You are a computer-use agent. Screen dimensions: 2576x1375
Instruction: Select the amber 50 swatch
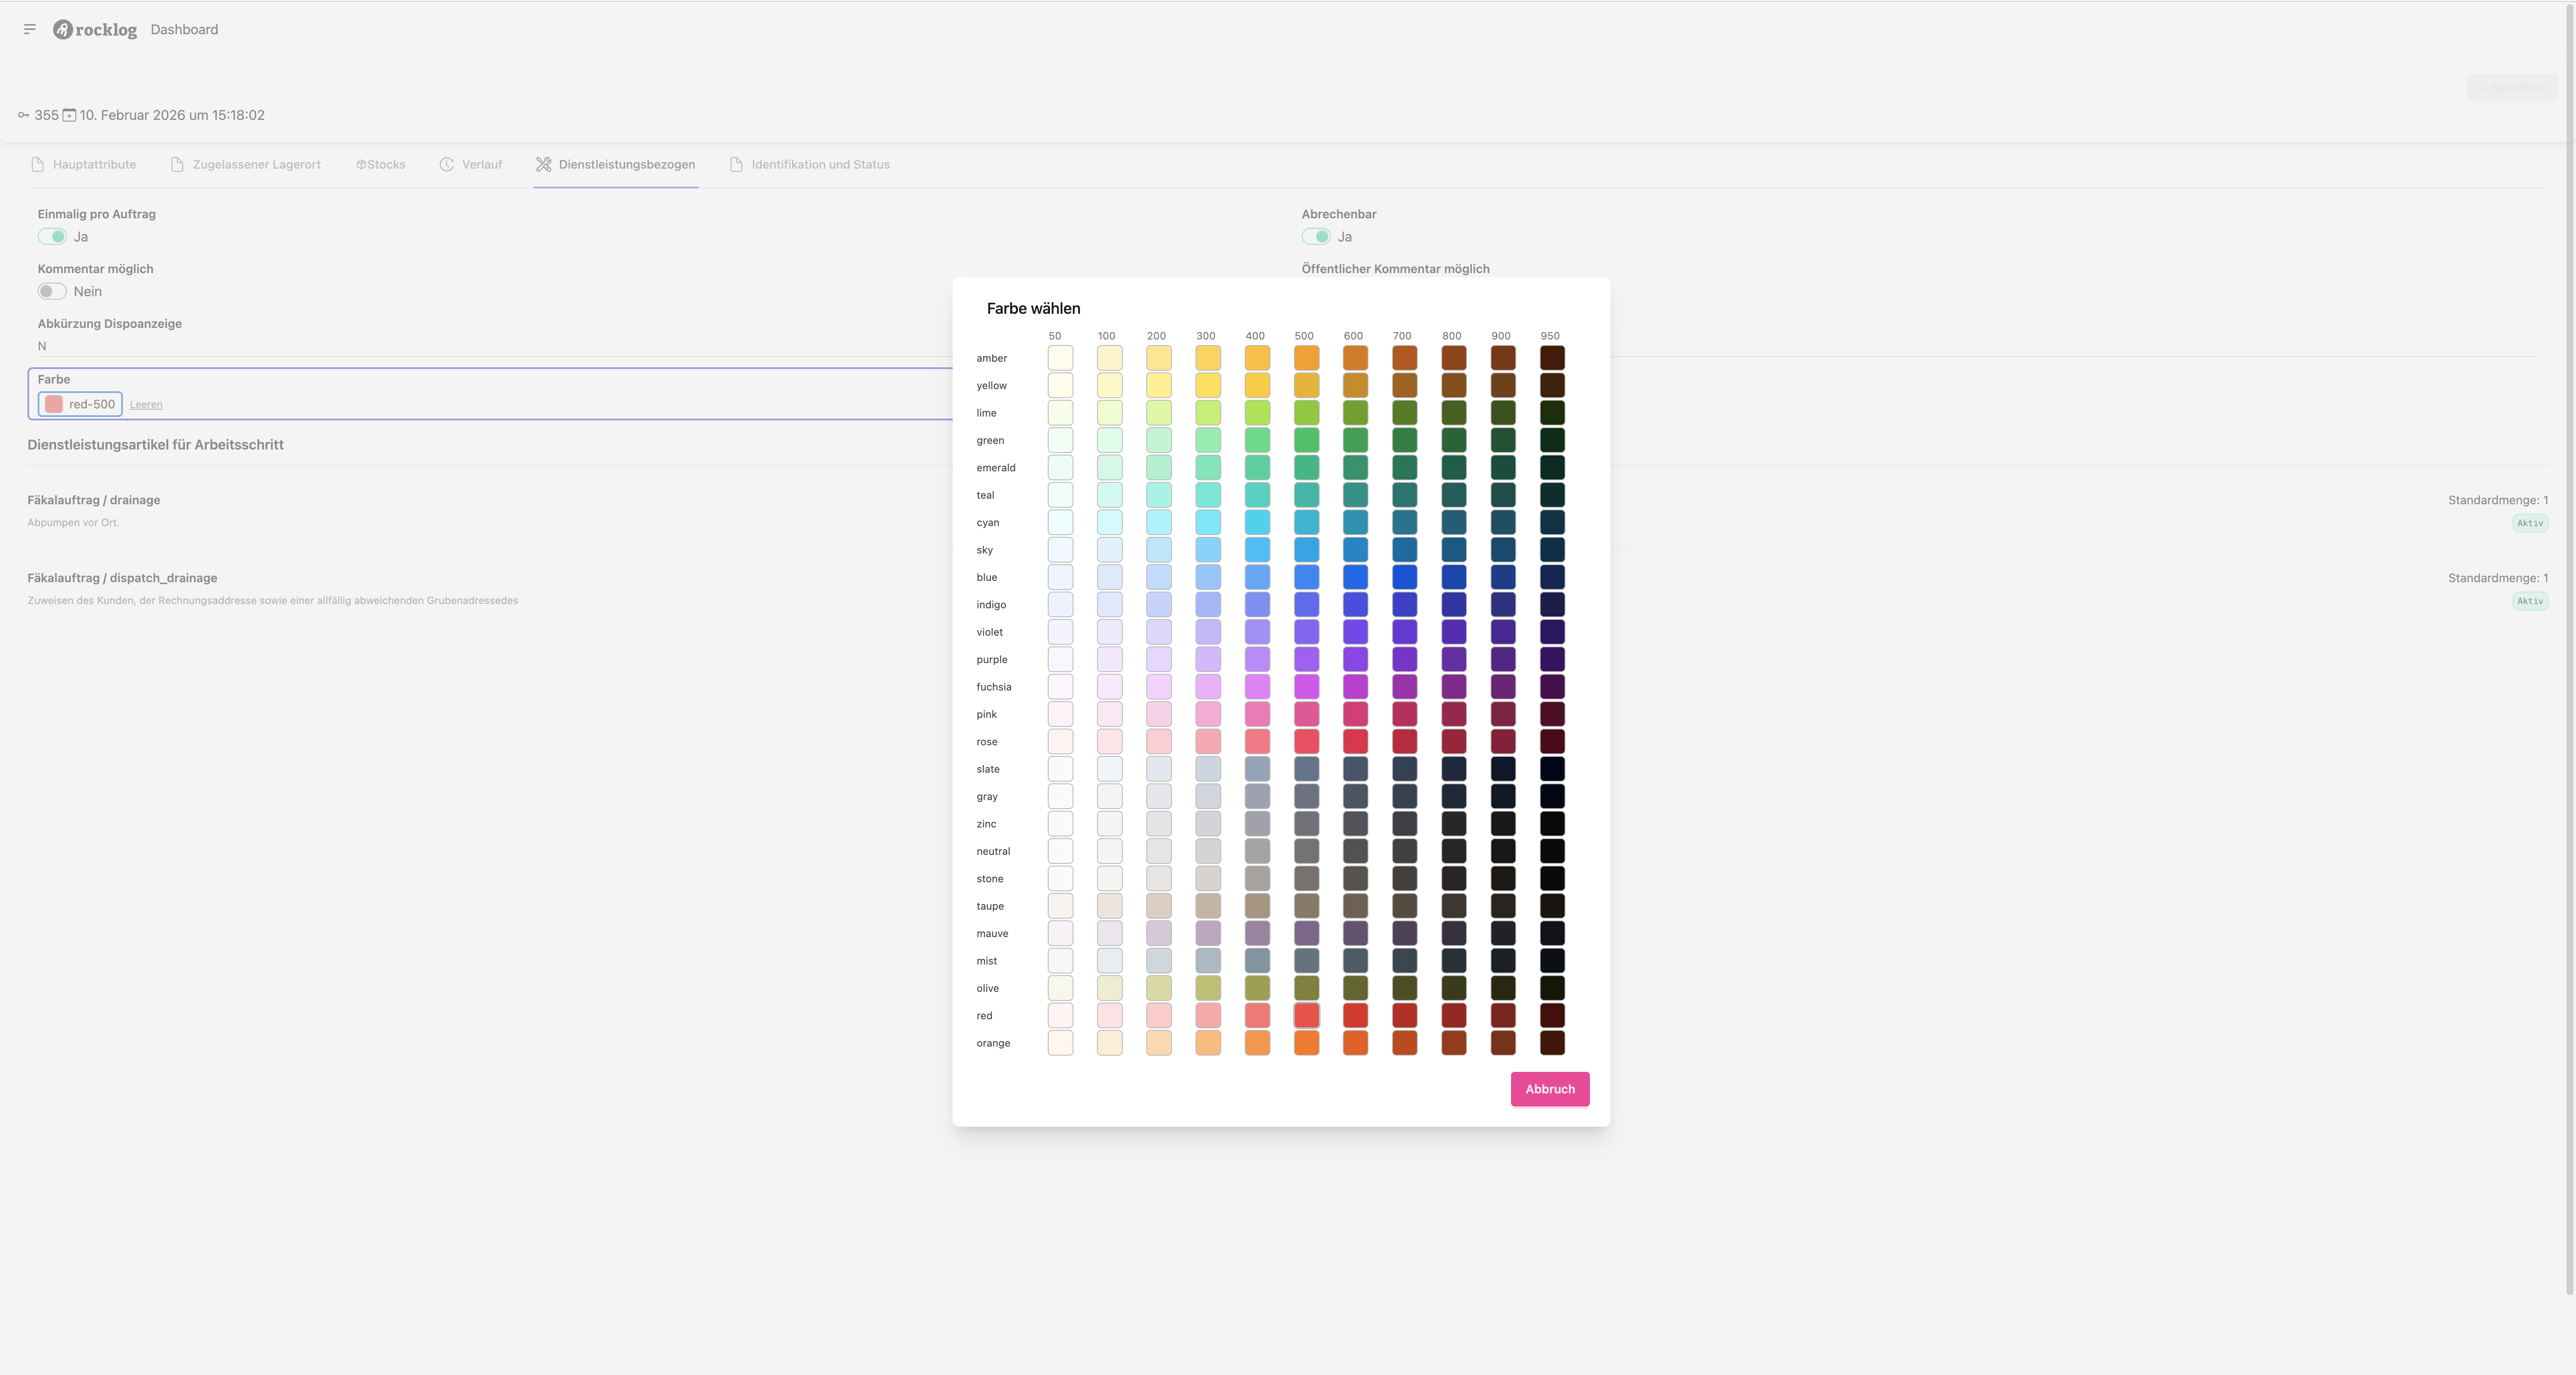(1060, 358)
